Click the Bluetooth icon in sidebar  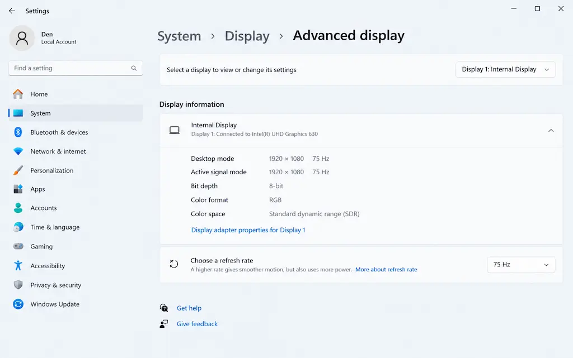point(18,132)
